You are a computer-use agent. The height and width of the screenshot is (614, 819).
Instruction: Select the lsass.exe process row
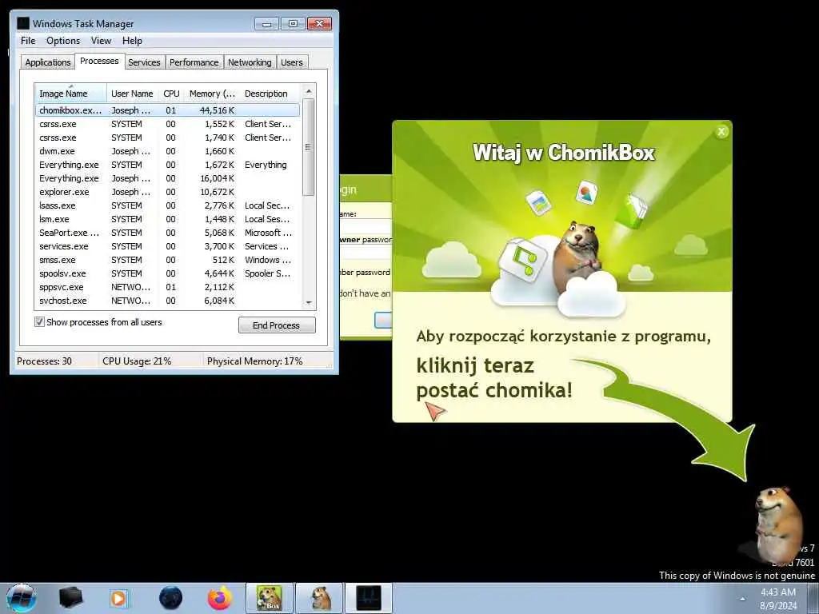168,205
